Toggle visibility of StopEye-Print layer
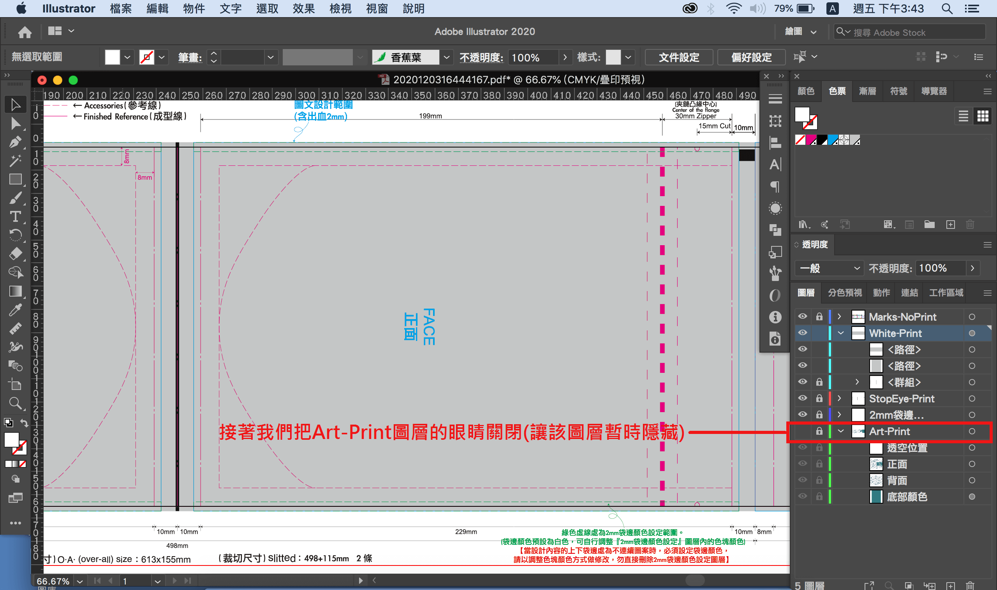This screenshot has width=997, height=590. [802, 399]
